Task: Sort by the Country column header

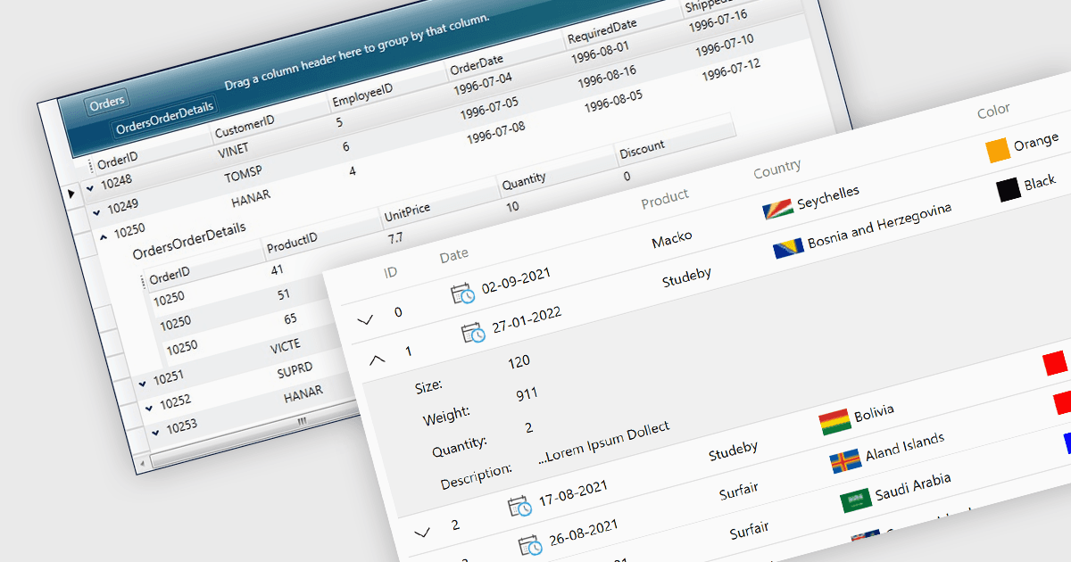Action: click(x=777, y=169)
